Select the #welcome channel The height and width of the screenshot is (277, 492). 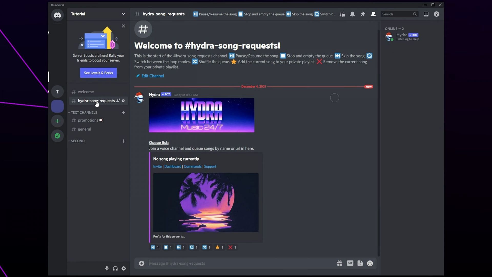(86, 91)
